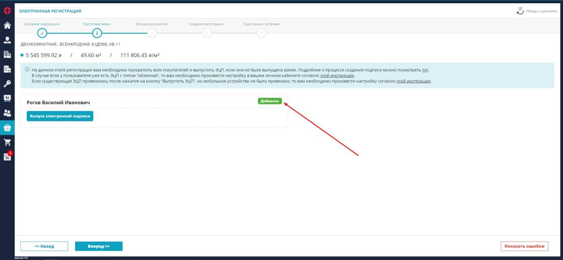The width and height of the screenshot is (563, 260).
Task: Open the user profile icon in sidebar
Action: tap(7, 40)
